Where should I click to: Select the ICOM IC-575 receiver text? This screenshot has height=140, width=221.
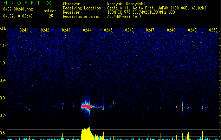click(x=141, y=12)
